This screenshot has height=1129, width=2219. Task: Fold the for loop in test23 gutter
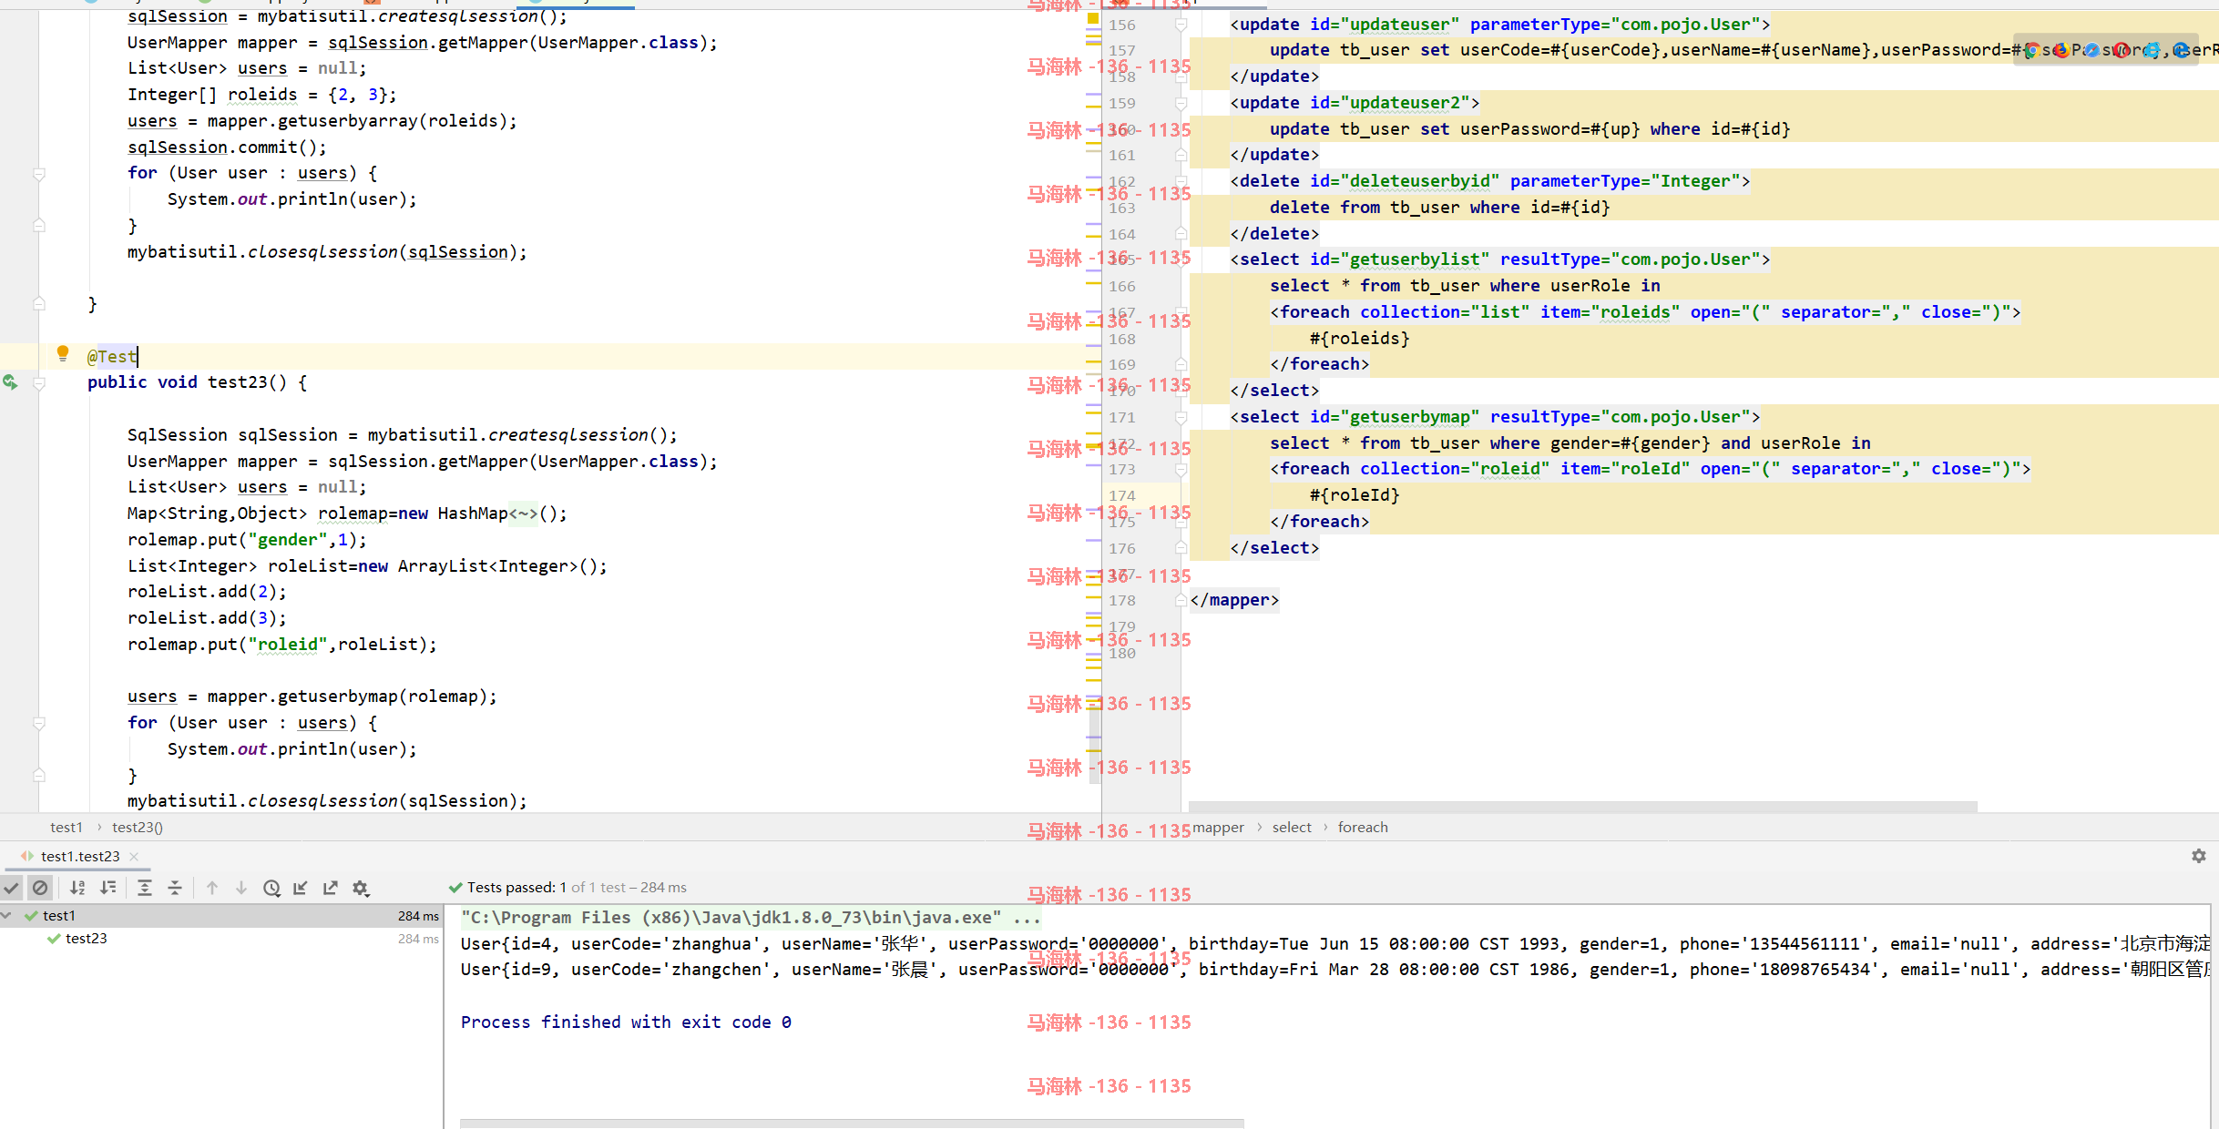click(x=39, y=723)
